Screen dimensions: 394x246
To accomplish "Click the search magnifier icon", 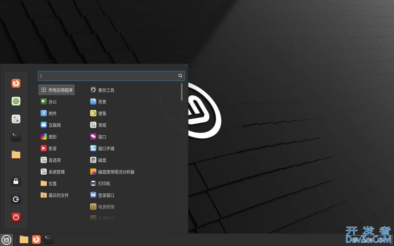I will coord(180,76).
